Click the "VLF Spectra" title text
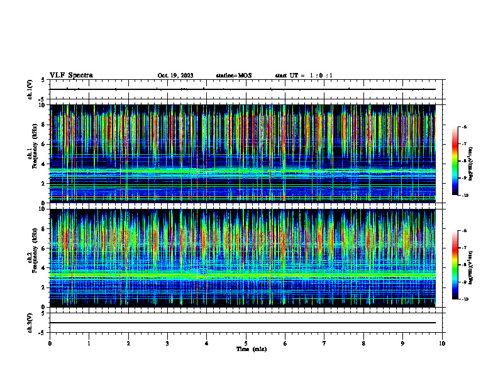The height and width of the screenshot is (385, 498). click(71, 75)
